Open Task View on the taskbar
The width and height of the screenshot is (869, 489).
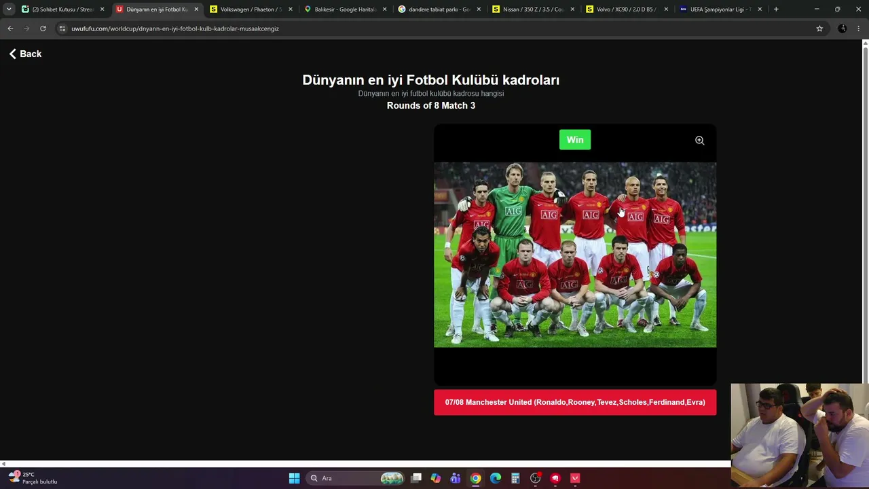point(416,478)
